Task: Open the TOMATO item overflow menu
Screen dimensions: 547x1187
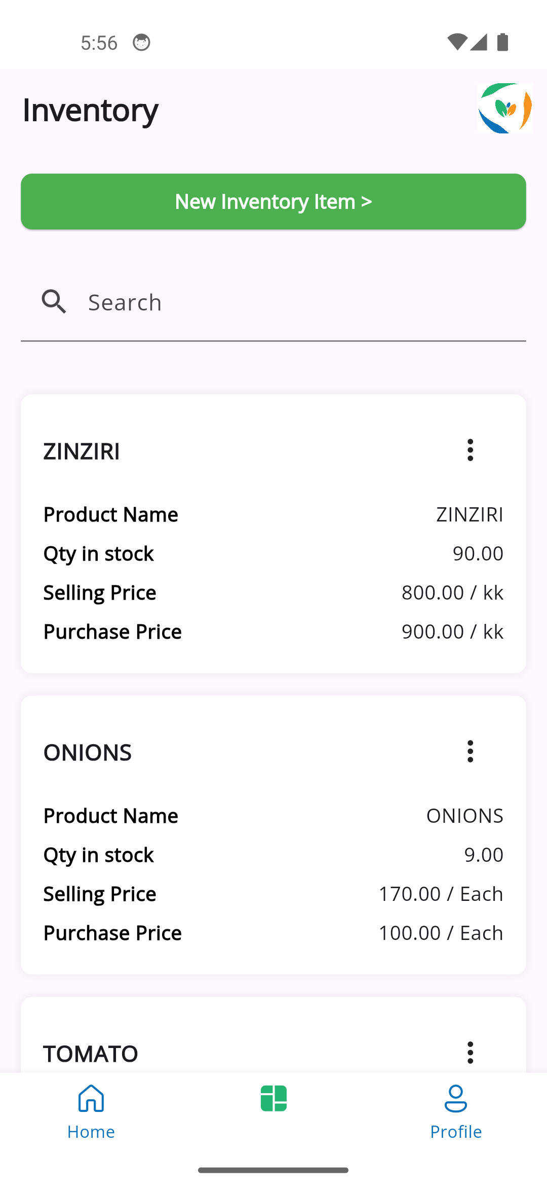Action: pos(470,1053)
